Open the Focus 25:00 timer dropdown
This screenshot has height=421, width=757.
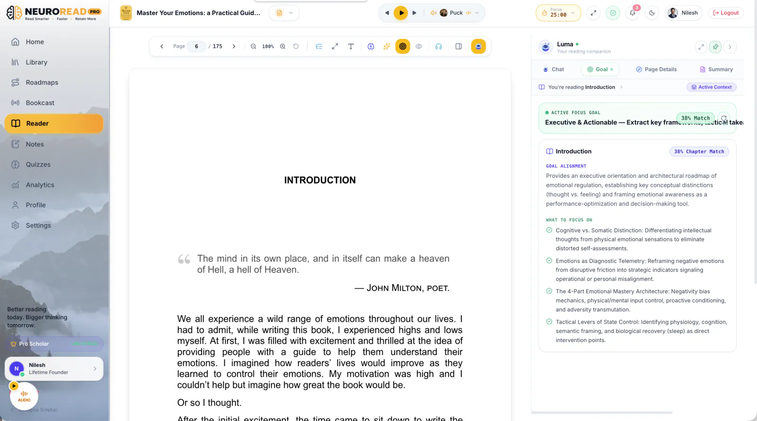click(x=558, y=13)
